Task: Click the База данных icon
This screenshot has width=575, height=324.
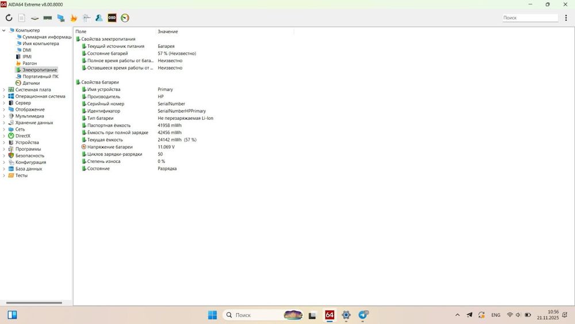Action: point(11,169)
